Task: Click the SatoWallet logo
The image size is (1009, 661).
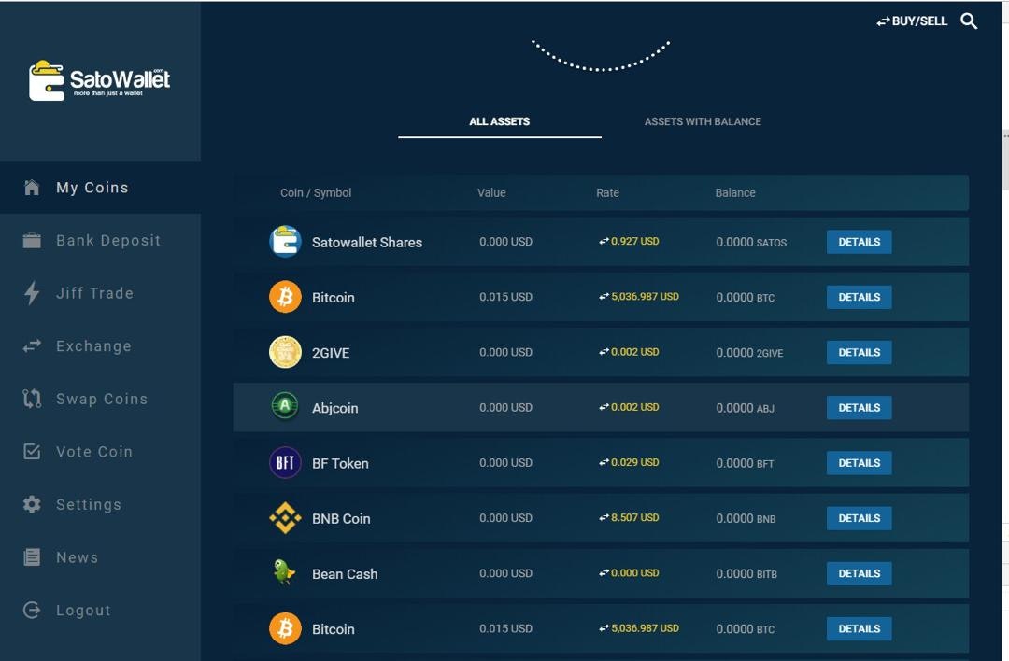Action: 99,79
